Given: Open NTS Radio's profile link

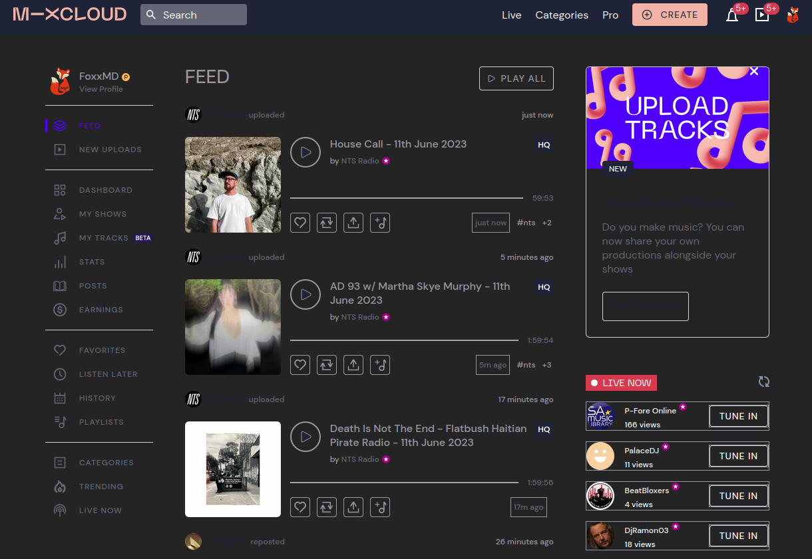Looking at the screenshot, I should click(360, 160).
